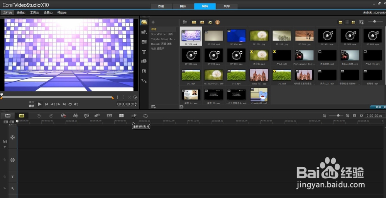Screen dimensions: 386x198
Task: Select Clip (素材) playback mode
Action: coord(31,106)
